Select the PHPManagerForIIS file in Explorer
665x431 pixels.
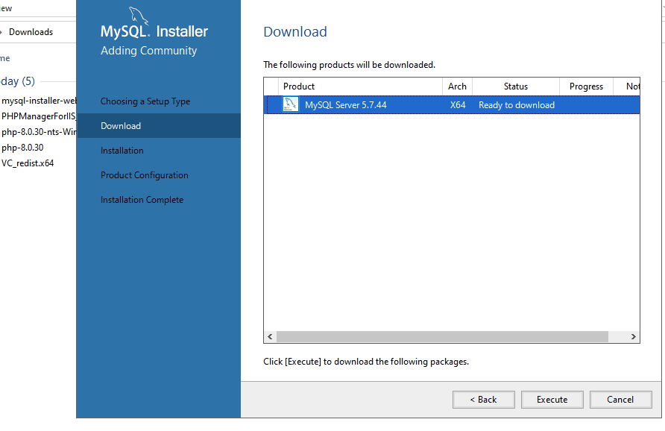(x=39, y=116)
